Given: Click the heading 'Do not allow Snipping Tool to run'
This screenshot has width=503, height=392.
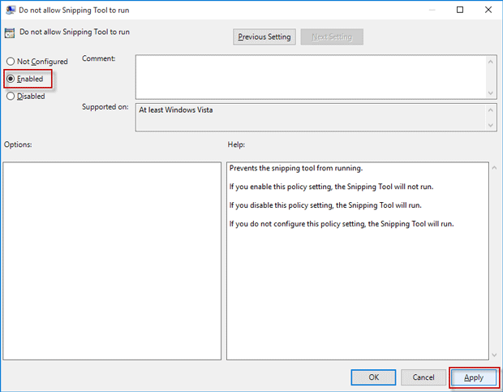Looking at the screenshot, I should [75, 32].
